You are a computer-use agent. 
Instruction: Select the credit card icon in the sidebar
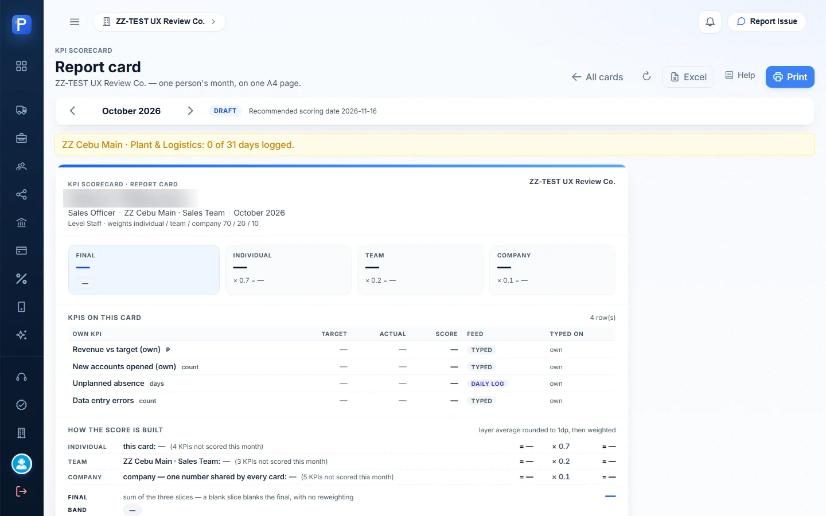point(22,251)
